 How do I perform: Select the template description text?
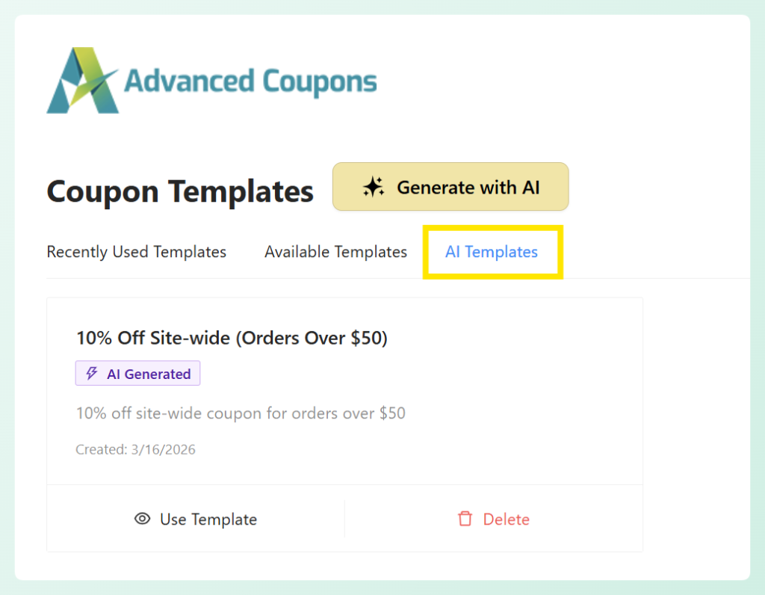point(241,413)
